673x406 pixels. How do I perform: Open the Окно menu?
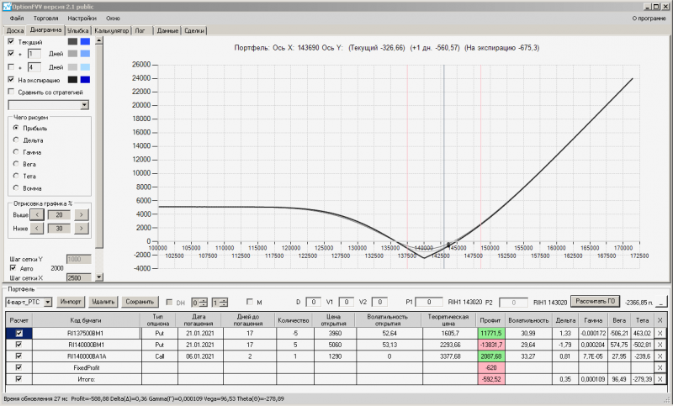(113, 18)
